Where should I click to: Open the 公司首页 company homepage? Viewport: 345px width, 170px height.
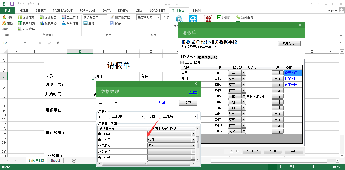[245, 17]
